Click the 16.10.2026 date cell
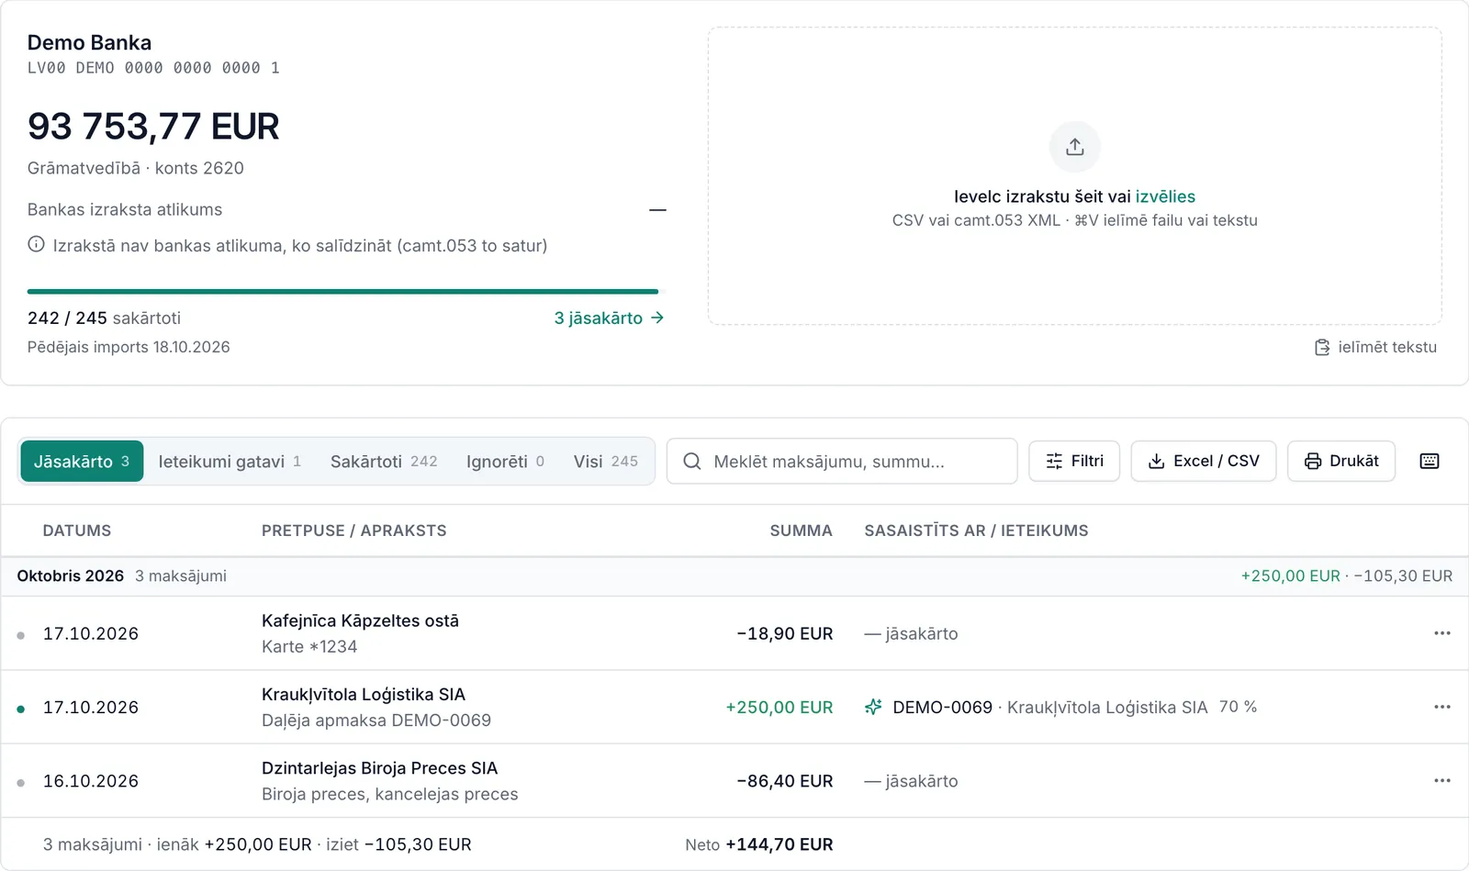Image resolution: width=1469 pixels, height=871 pixels. pyautogui.click(x=91, y=781)
